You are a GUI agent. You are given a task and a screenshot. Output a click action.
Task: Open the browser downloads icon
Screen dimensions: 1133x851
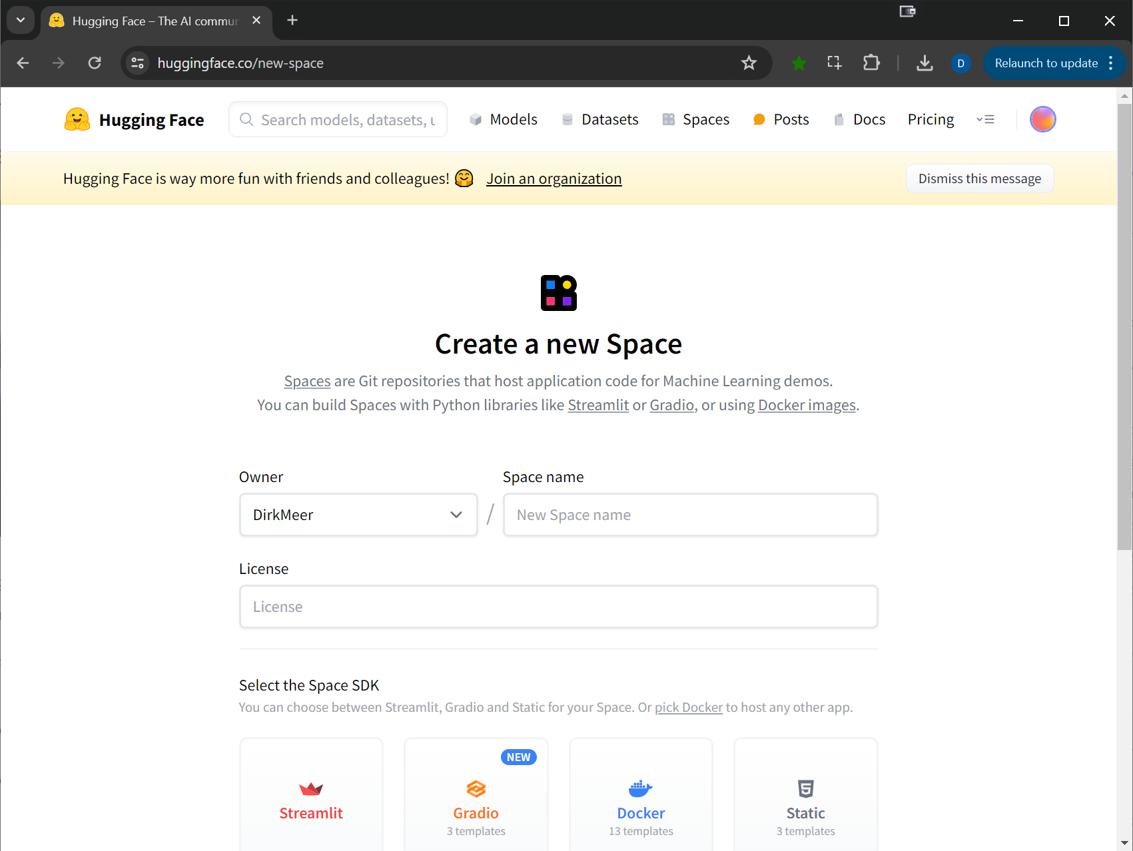(925, 63)
